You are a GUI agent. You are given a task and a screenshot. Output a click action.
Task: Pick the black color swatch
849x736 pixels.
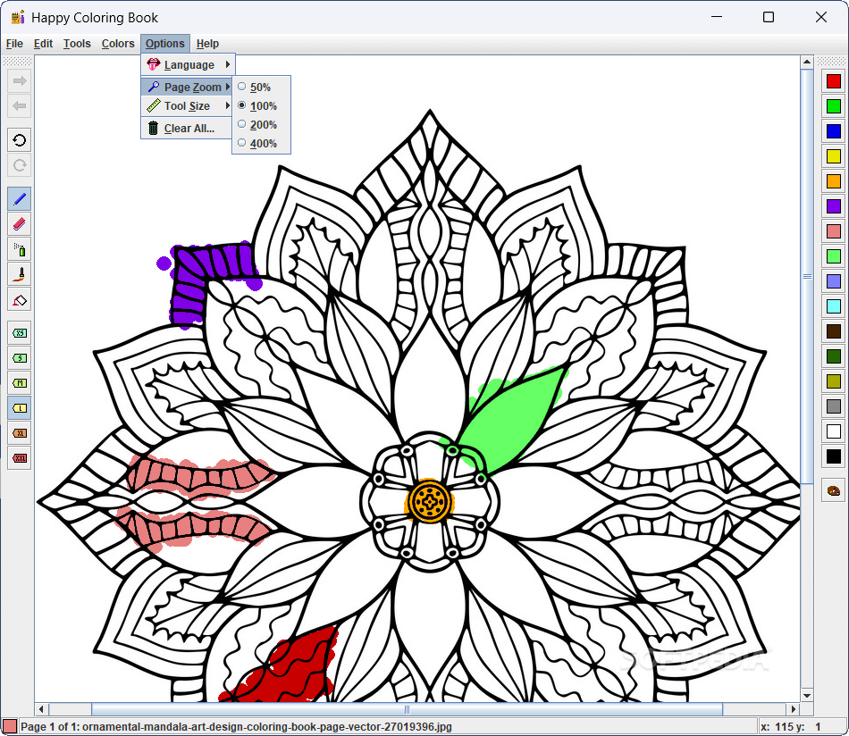(x=833, y=456)
